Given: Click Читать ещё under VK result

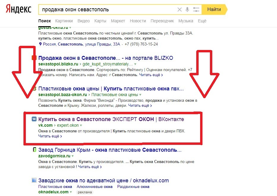Looking at the screenshot, I should [50, 136].
